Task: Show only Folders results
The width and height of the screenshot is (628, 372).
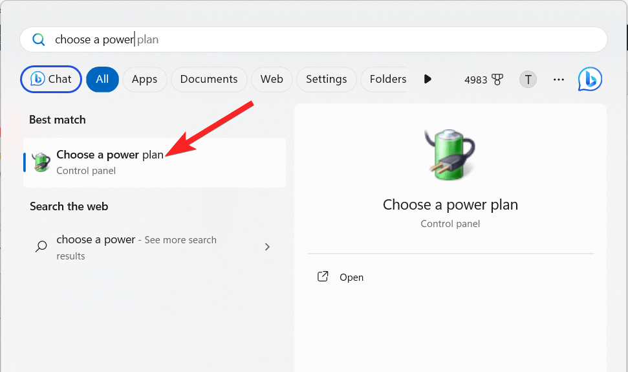Action: (x=387, y=79)
